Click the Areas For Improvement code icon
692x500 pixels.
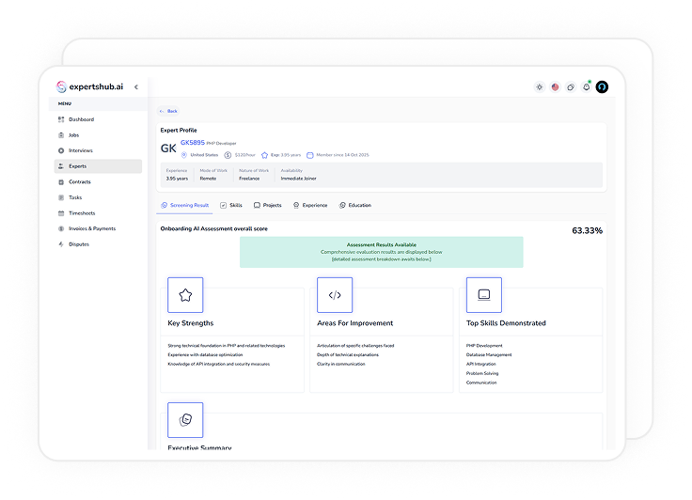coord(335,295)
